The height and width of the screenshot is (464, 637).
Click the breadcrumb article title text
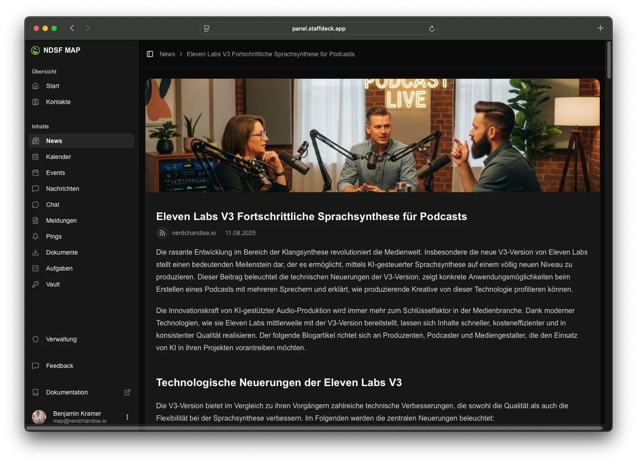271,54
